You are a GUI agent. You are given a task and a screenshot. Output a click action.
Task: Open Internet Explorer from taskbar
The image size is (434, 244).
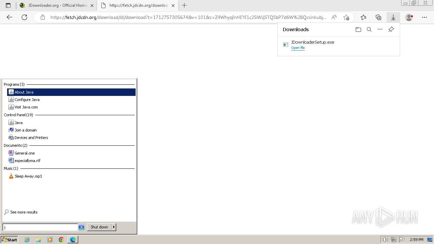tap(27, 240)
